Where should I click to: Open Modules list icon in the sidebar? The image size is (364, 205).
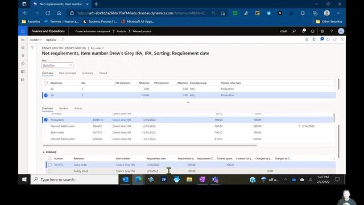pos(23,80)
